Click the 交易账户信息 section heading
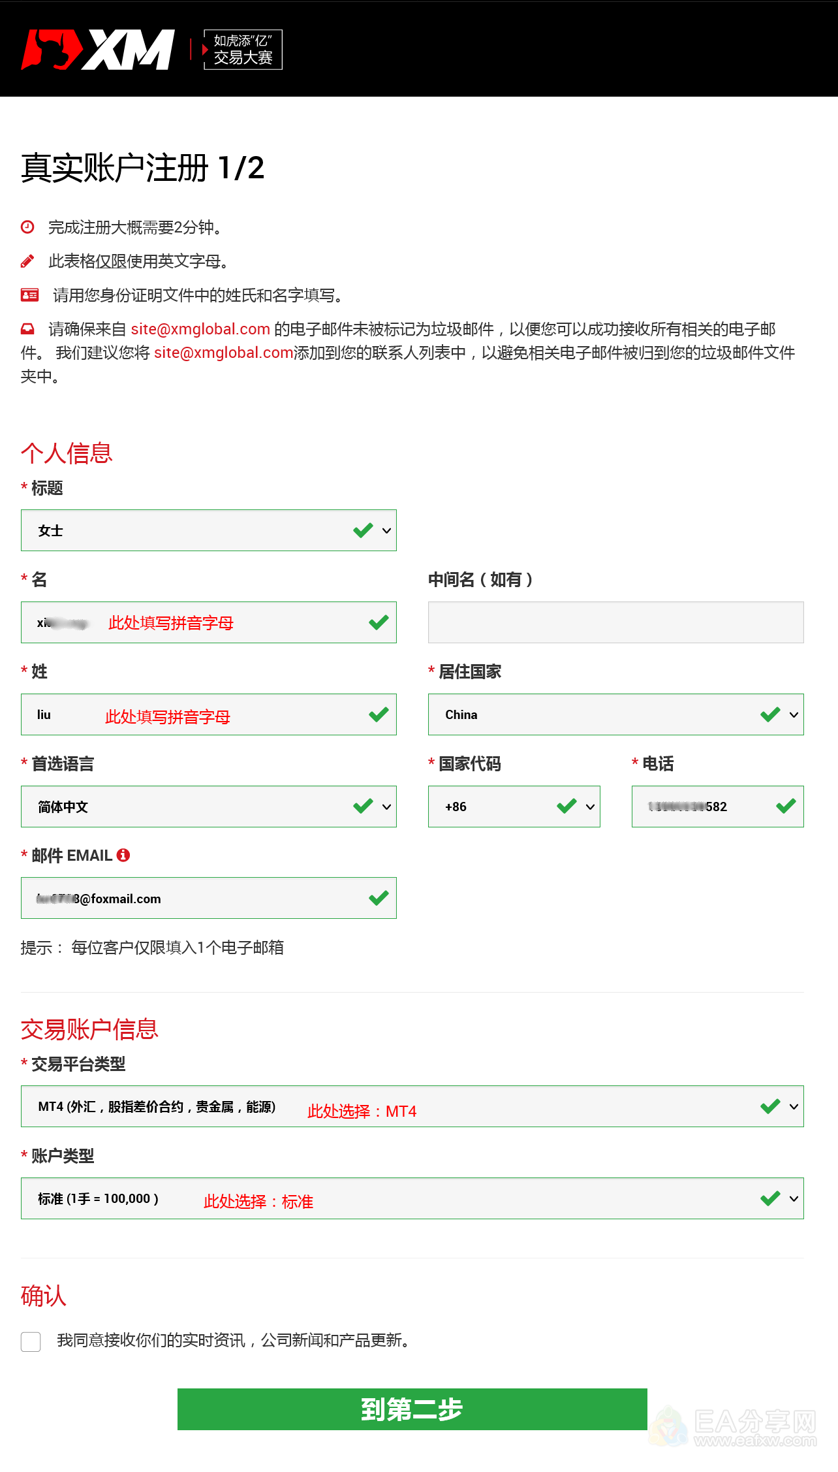The height and width of the screenshot is (1472, 838). pos(89,1029)
